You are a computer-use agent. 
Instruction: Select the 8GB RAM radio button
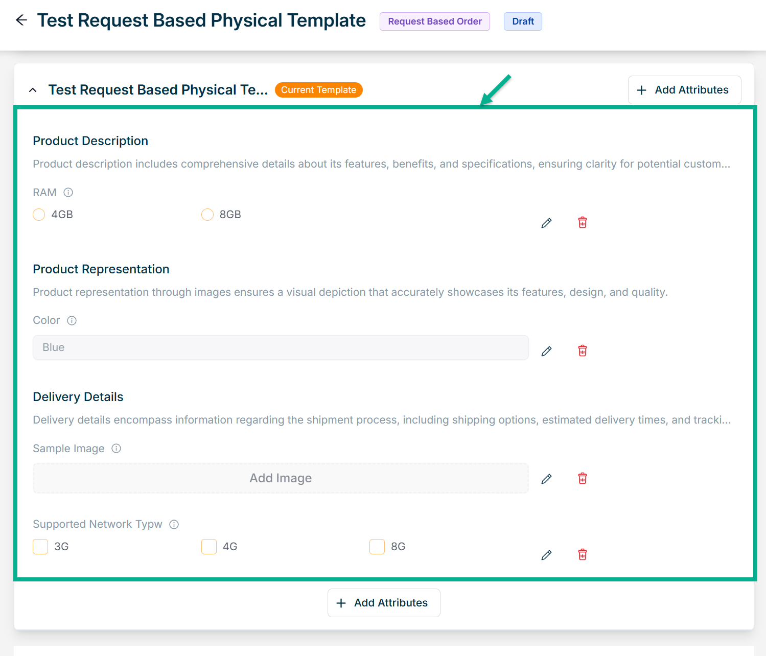coord(207,215)
